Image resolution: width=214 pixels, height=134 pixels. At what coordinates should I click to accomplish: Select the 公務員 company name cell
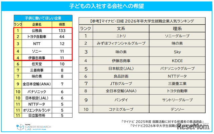[37, 31]
